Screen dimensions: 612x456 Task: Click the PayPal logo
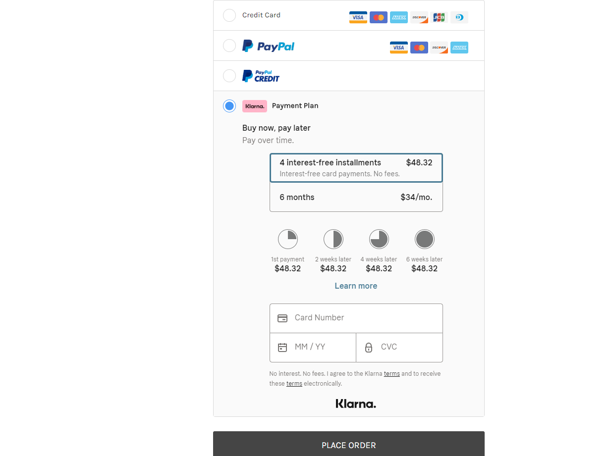(x=268, y=46)
